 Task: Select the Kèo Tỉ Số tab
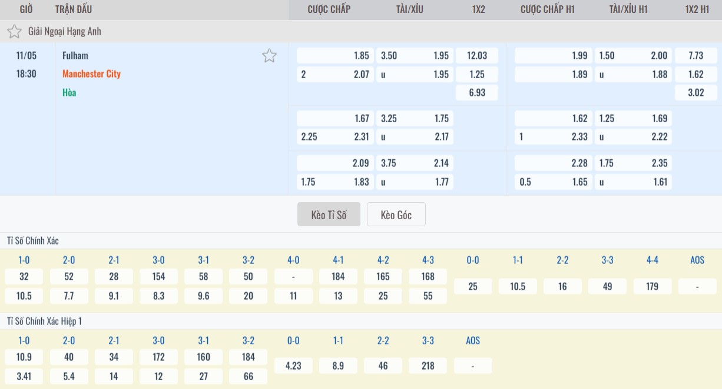coord(328,214)
